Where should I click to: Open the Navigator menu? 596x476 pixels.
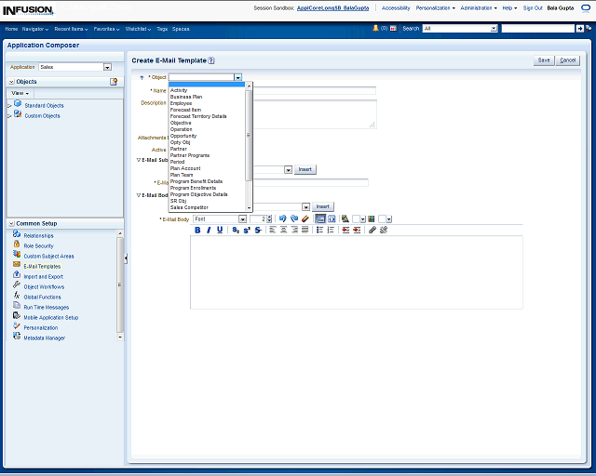click(36, 29)
